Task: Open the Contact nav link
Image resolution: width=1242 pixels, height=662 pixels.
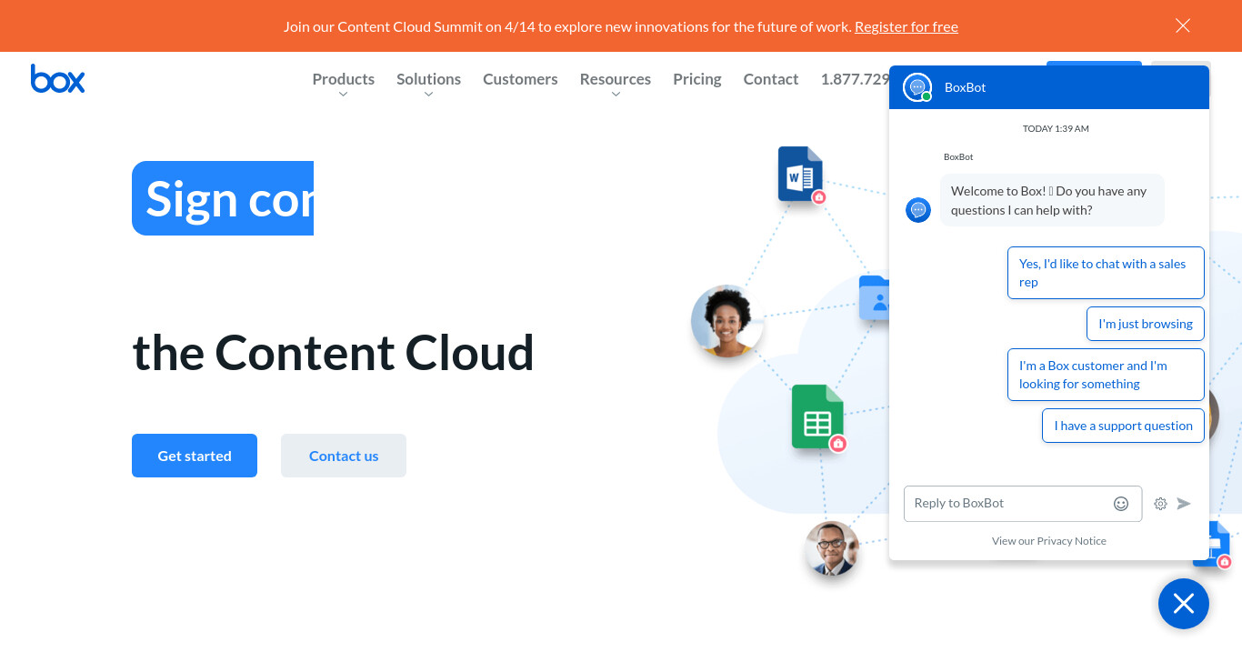Action: 771,79
